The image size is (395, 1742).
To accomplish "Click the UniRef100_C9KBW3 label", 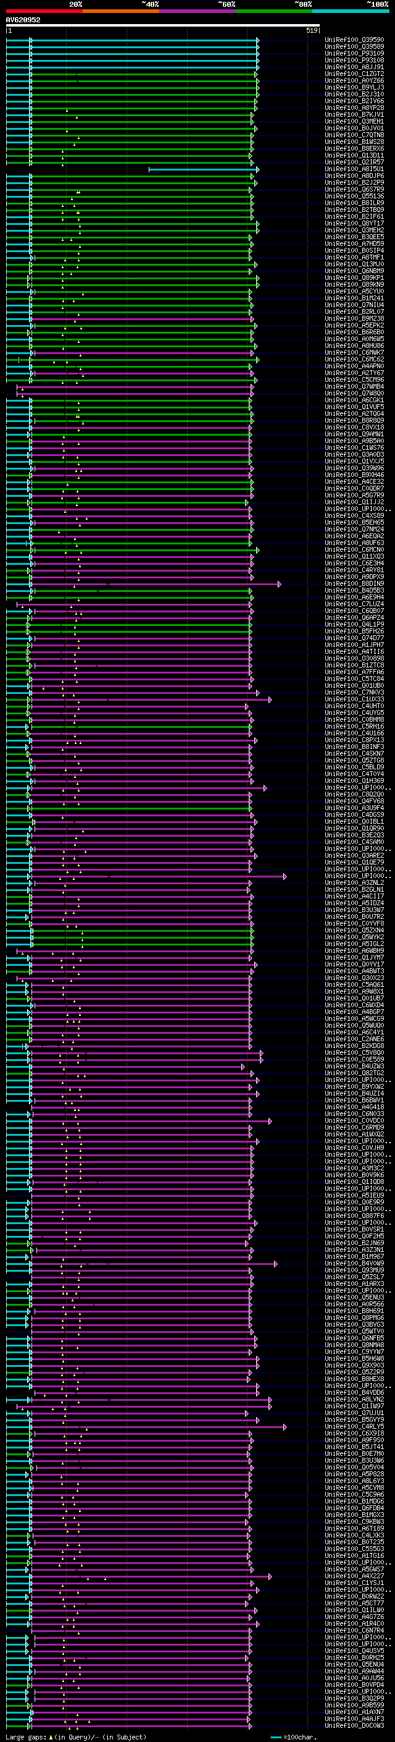I will click(354, 1521).
